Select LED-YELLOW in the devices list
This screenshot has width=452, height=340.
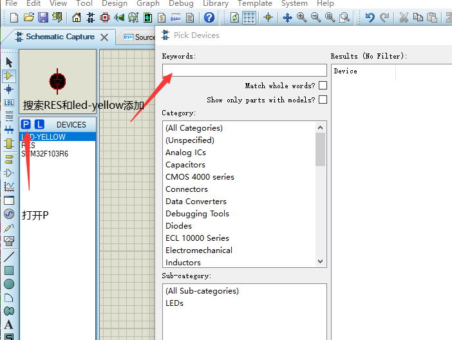(58, 137)
